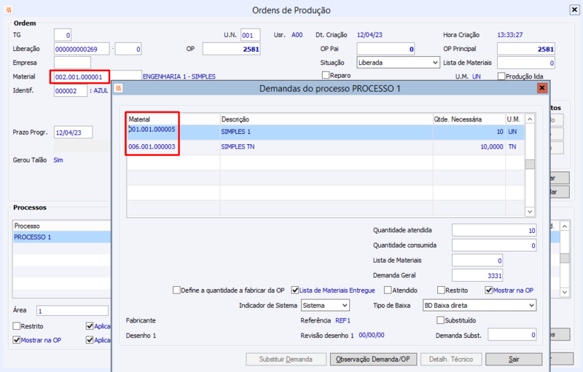
Task: Enable Define a quantidade a fabricar da OP
Action: pos(176,290)
